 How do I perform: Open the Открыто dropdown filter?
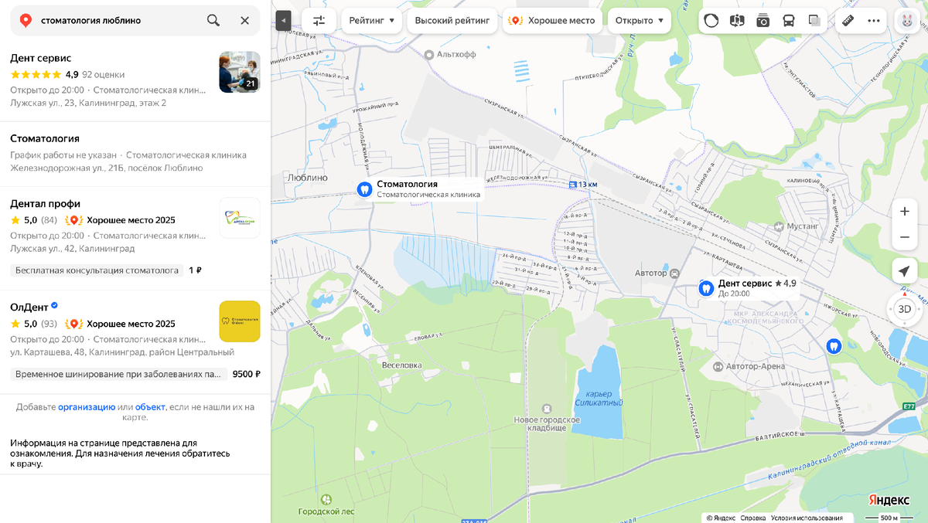coord(639,21)
